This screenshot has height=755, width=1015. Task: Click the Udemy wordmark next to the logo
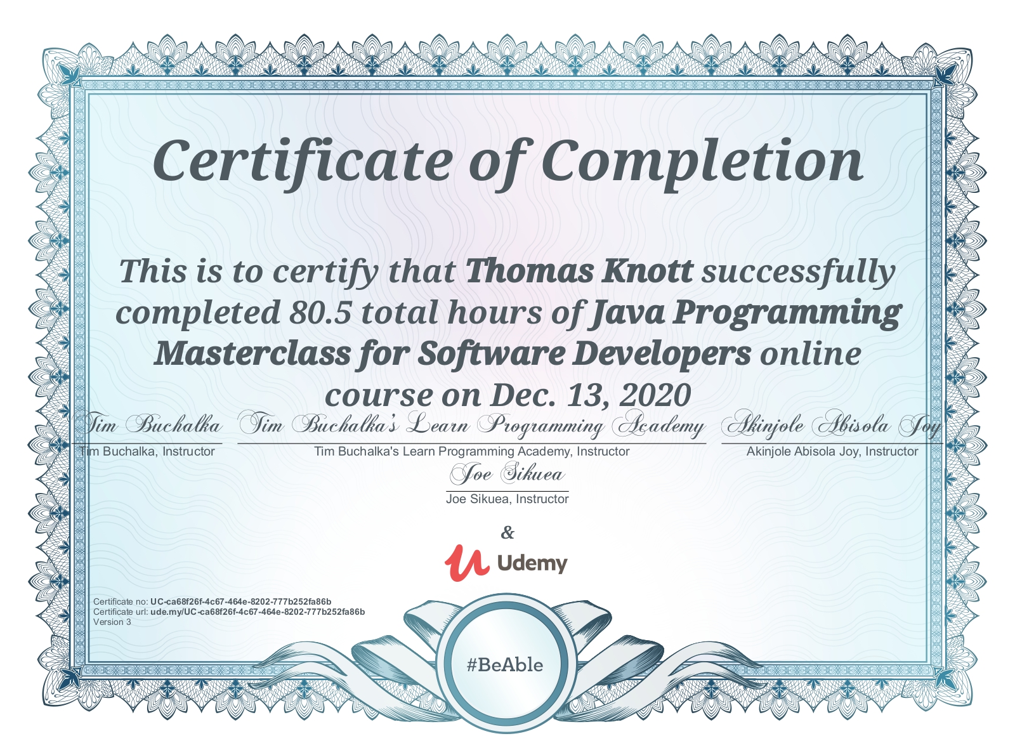(x=533, y=562)
